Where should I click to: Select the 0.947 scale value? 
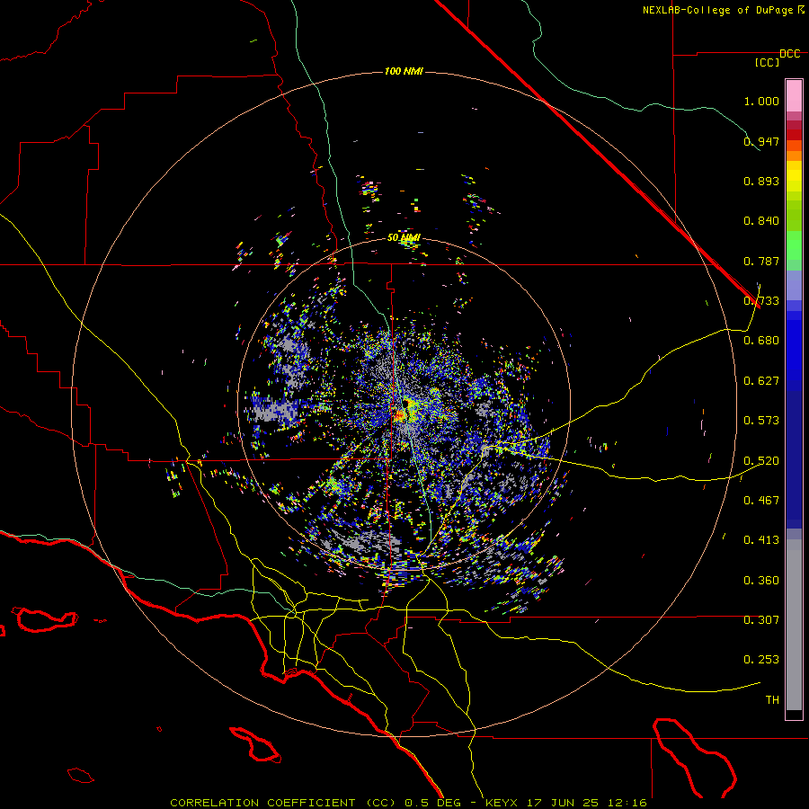pyautogui.click(x=761, y=141)
